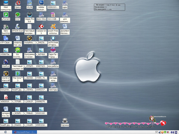179x134 pixels.
Task: Click the Не курю counter widget
Action: (x=109, y=7)
